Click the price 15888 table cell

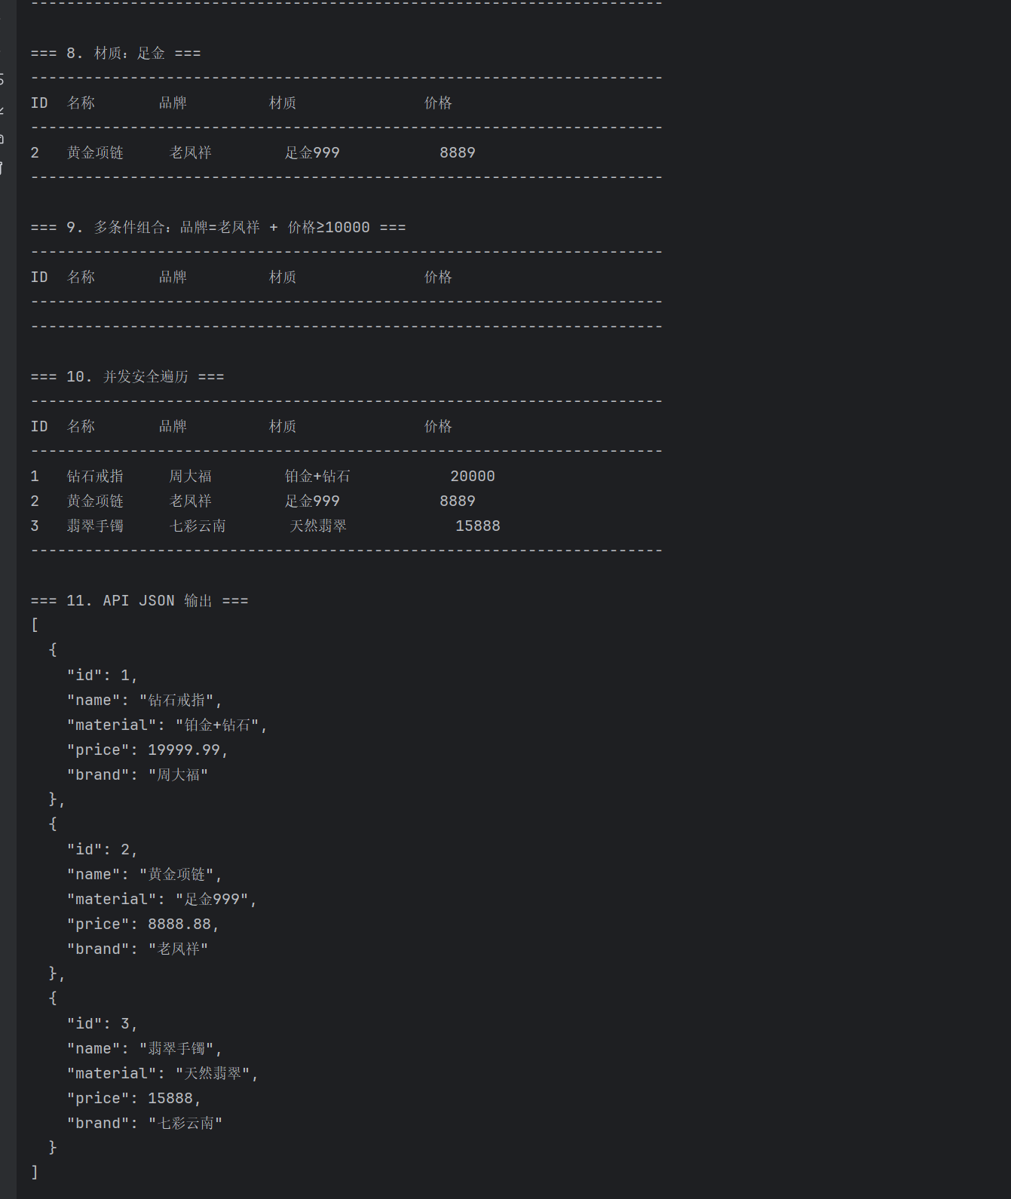tap(478, 526)
